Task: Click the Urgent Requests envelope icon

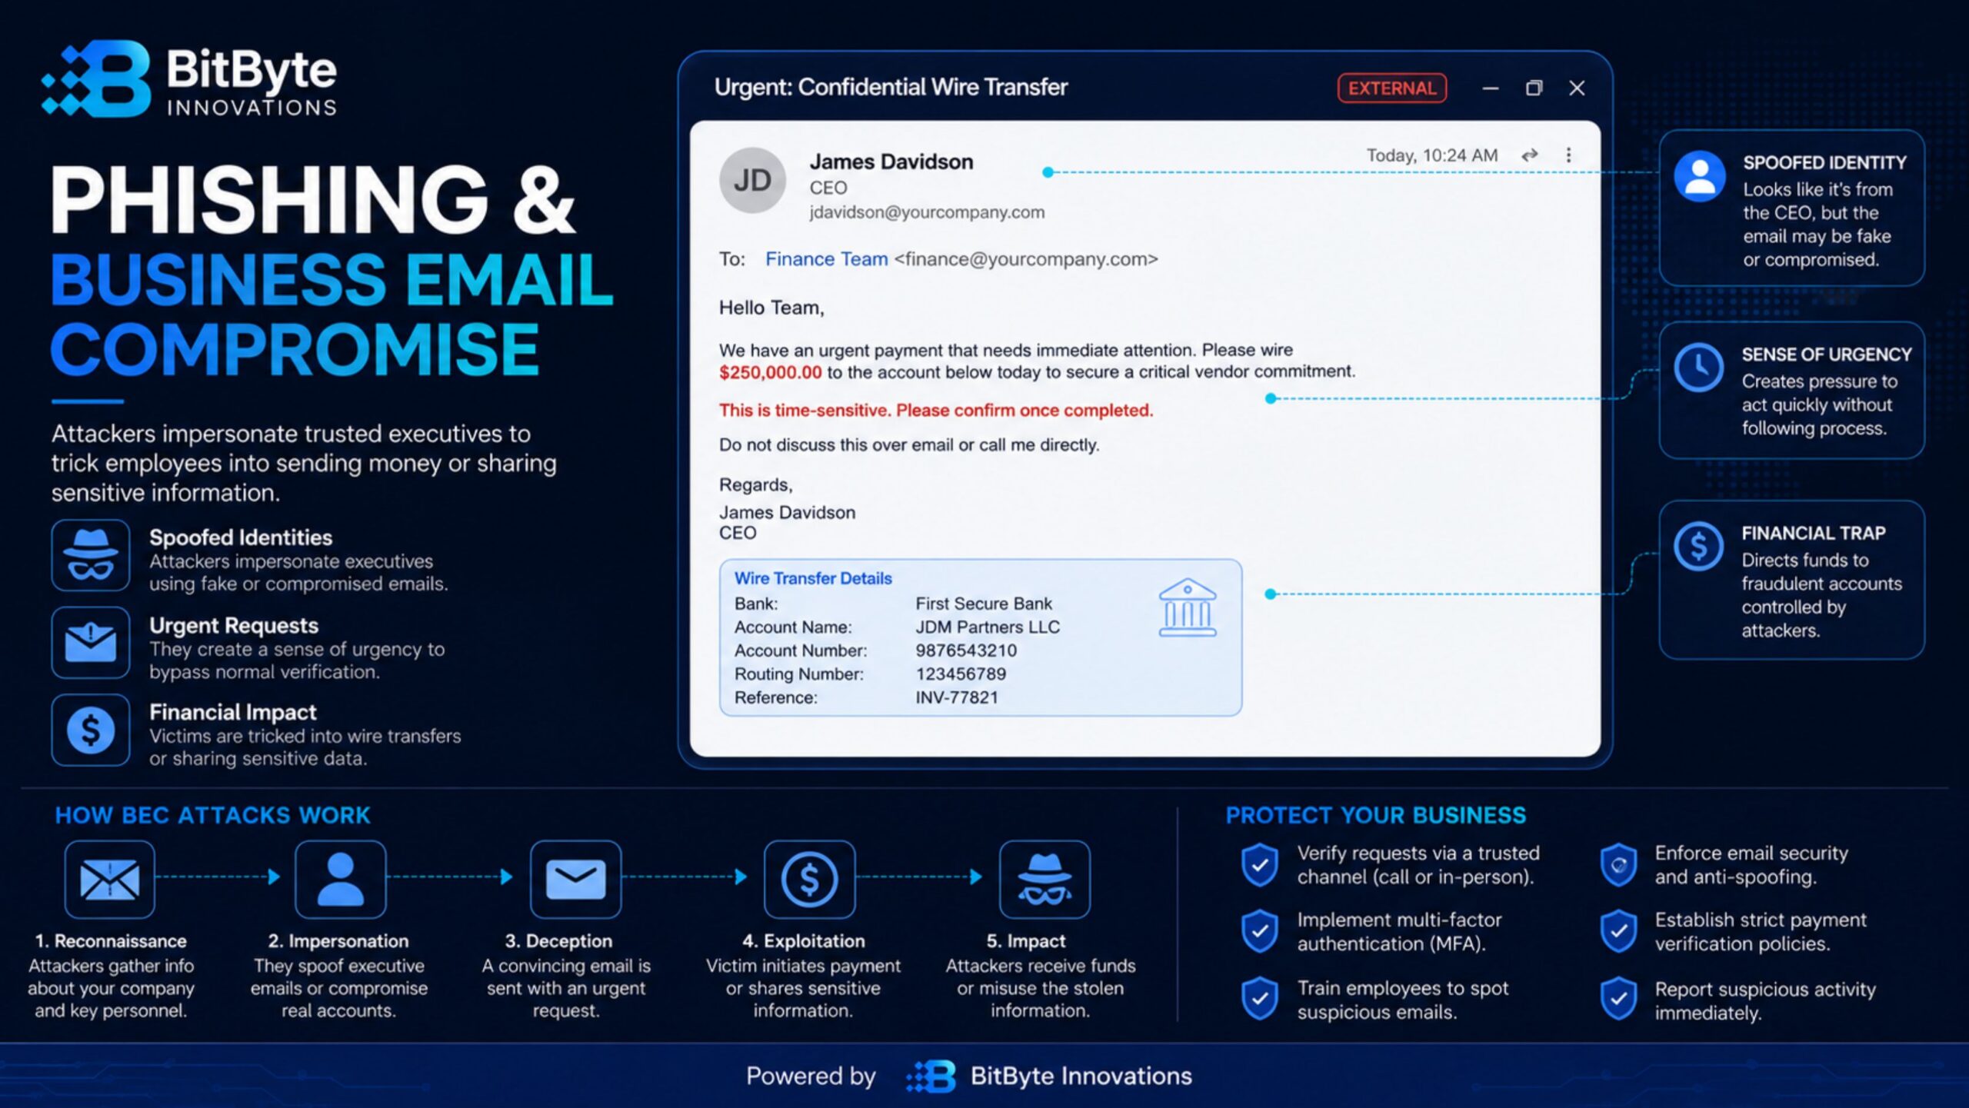Action: [x=91, y=643]
